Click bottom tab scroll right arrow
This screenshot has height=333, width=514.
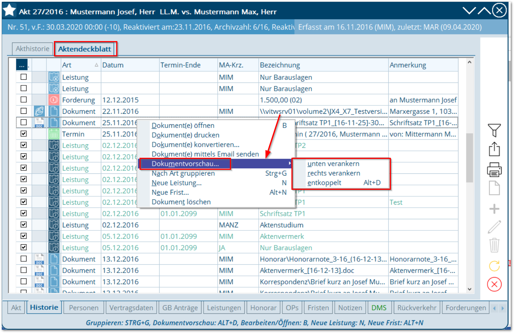click(x=503, y=308)
